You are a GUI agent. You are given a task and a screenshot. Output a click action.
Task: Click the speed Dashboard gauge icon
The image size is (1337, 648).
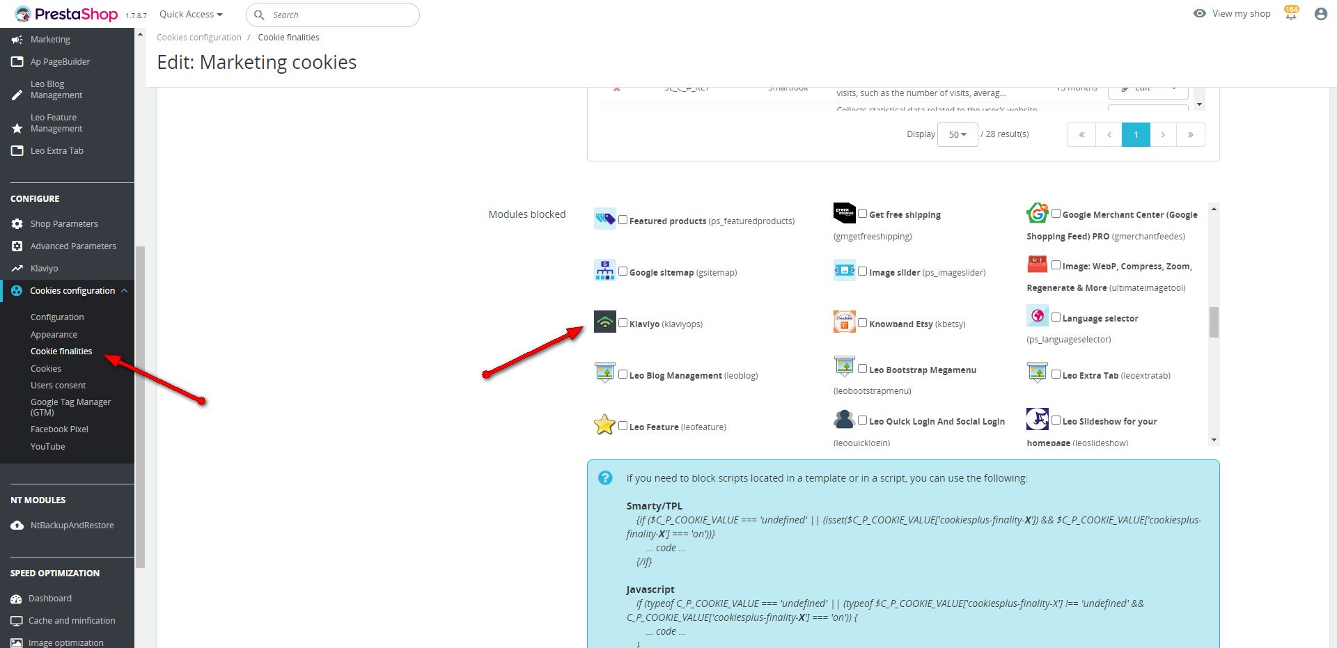coord(16,599)
